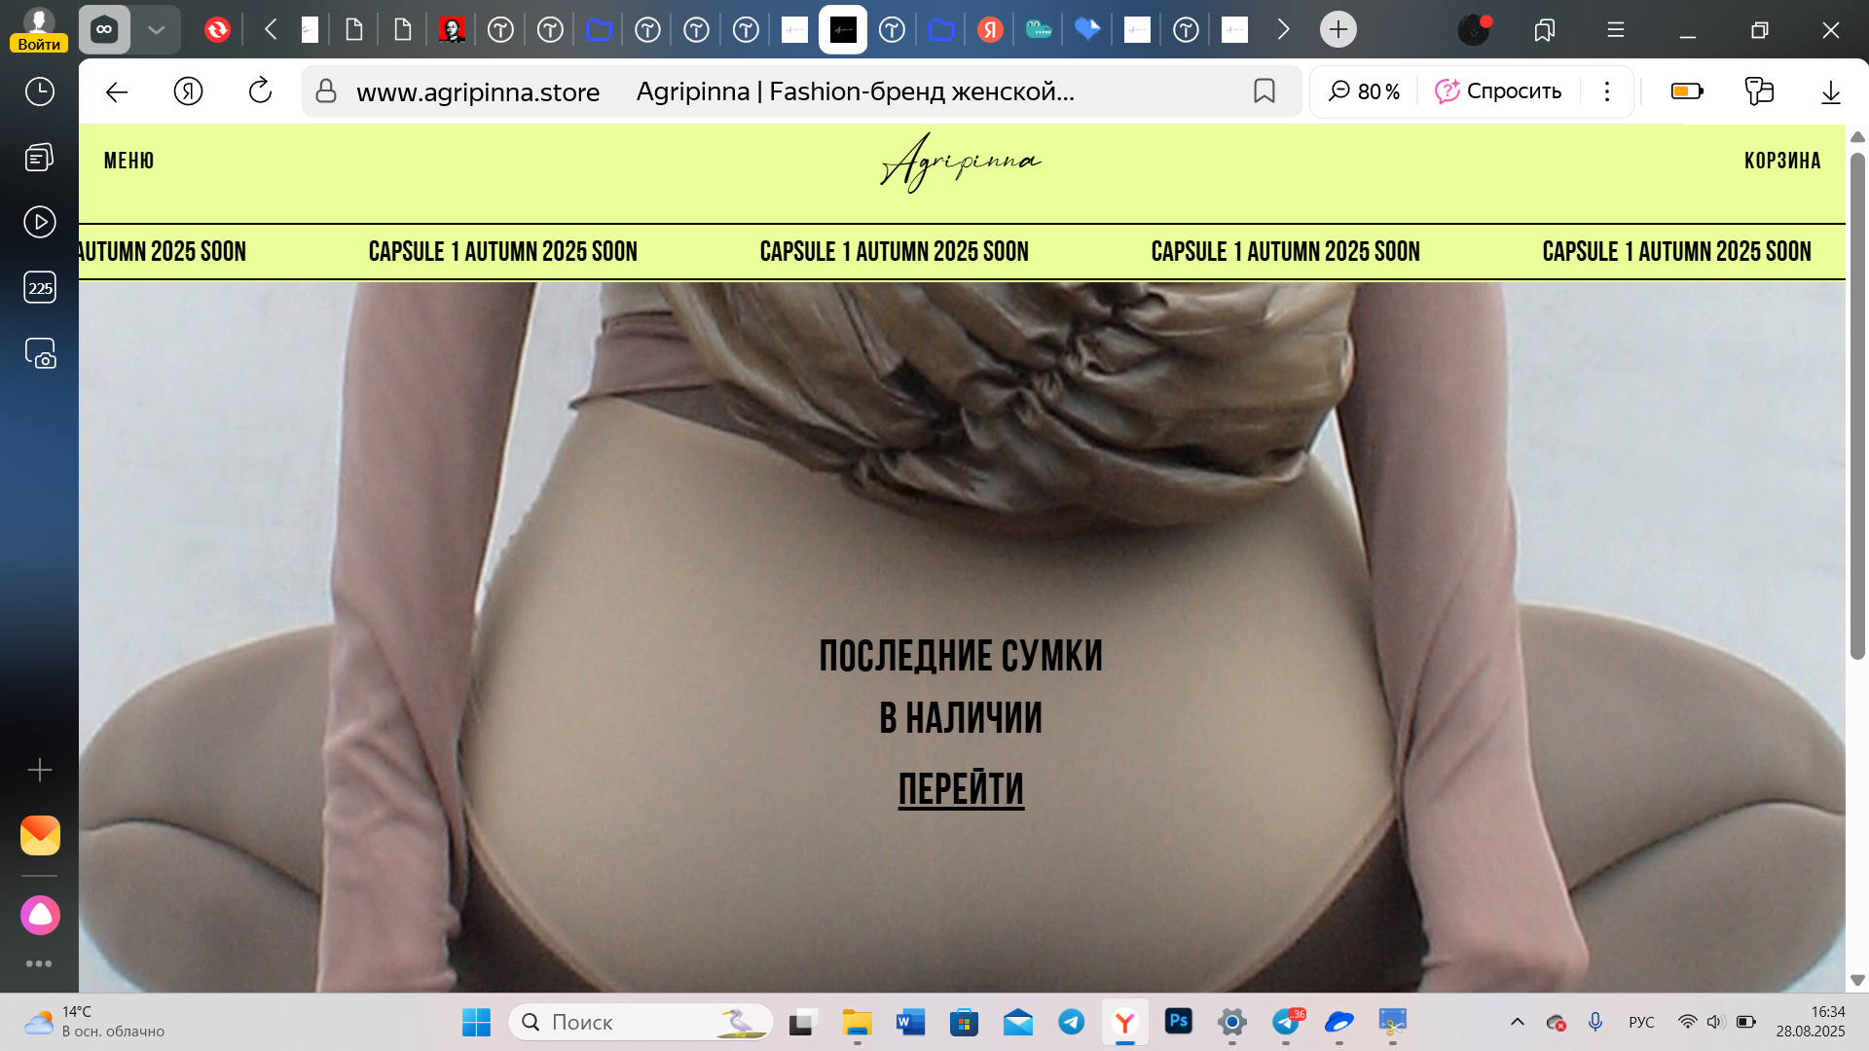Switch to the red Opera-like icon tab
The image size is (1869, 1051).
217,30
